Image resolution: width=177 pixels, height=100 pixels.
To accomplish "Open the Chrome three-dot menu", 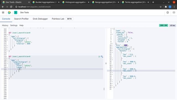I will point(174,7).
